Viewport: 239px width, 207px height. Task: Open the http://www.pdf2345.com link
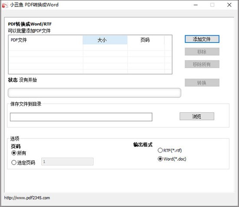[x=27, y=198]
